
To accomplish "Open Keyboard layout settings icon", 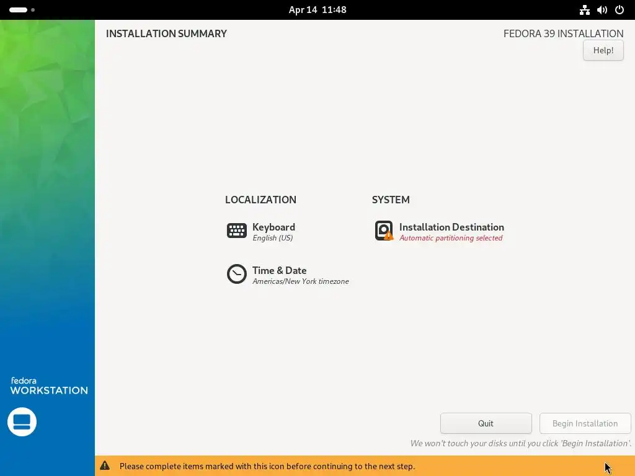I will [236, 231].
